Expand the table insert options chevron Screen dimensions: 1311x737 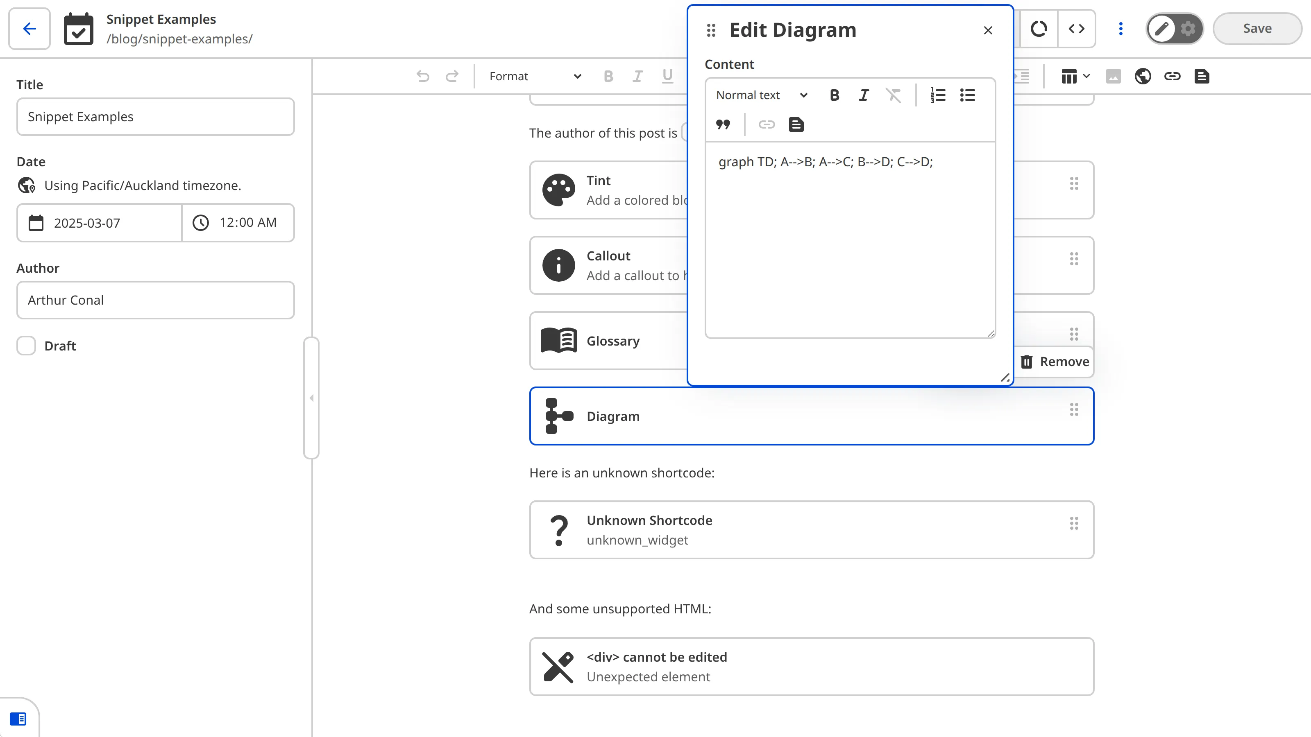1087,76
